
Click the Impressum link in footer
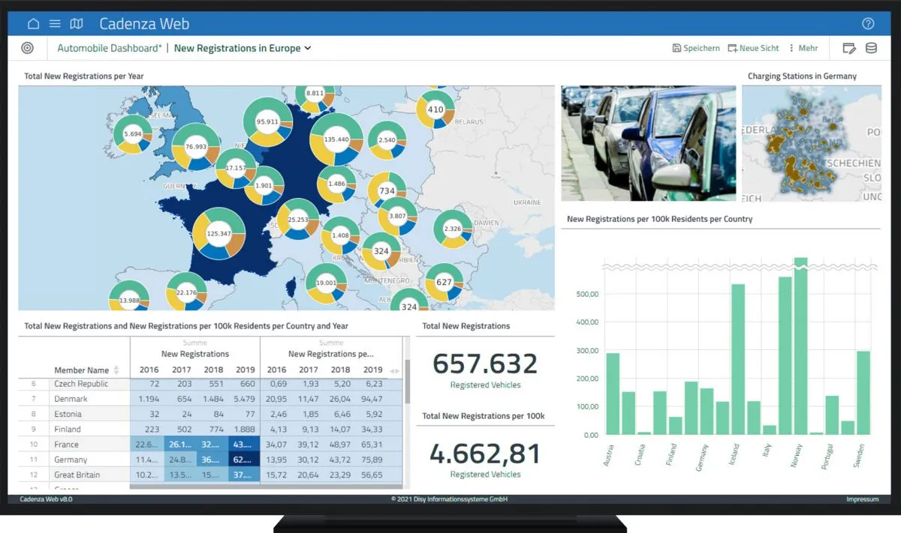(862, 499)
